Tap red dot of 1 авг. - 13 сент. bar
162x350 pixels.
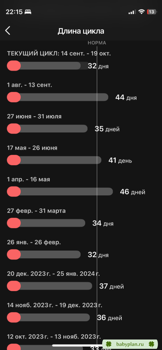tap(14, 97)
